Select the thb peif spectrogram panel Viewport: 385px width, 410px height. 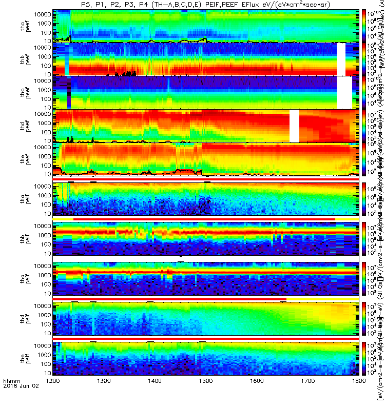click(x=206, y=239)
